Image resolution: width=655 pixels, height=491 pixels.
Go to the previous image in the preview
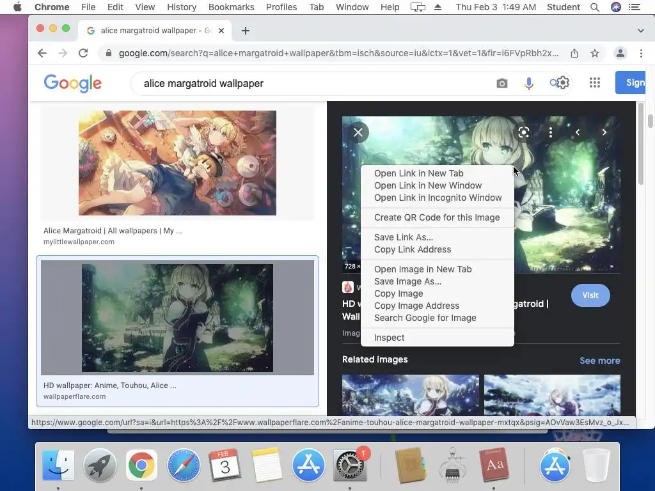578,132
